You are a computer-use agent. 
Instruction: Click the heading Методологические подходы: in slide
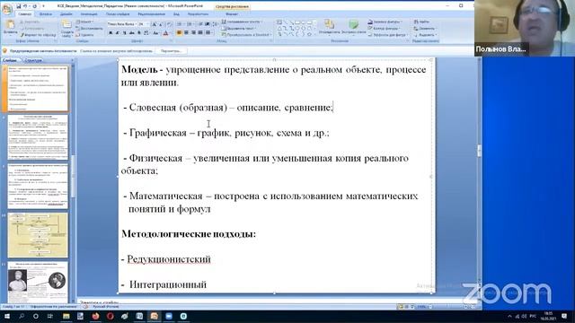[189, 233]
